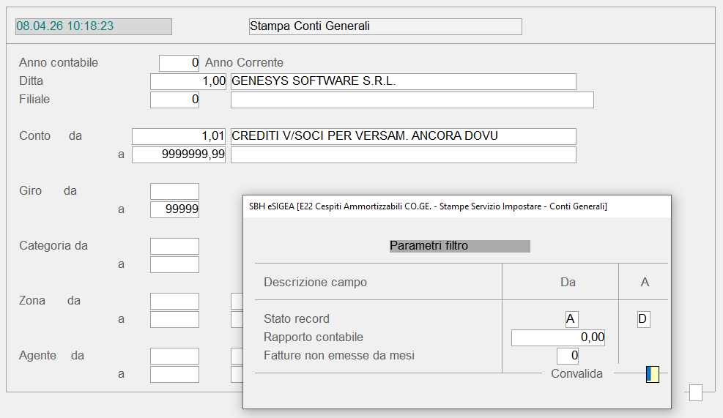Click the Parametri filtro header bar

459,246
